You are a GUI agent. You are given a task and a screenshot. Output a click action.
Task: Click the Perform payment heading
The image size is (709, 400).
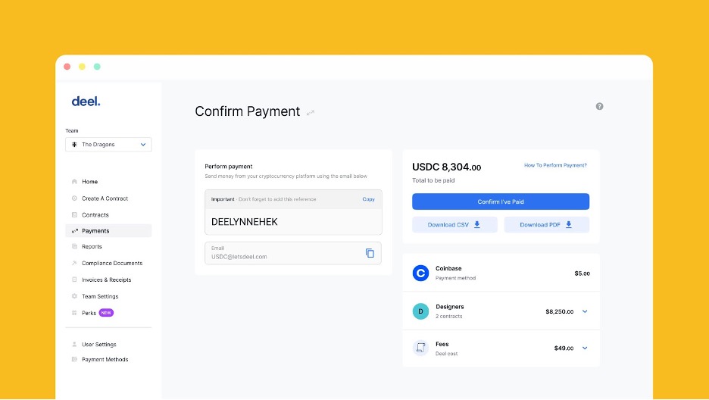228,167
